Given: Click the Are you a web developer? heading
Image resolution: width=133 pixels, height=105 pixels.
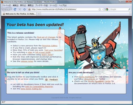Looking at the screenshot, I should (81, 72).
